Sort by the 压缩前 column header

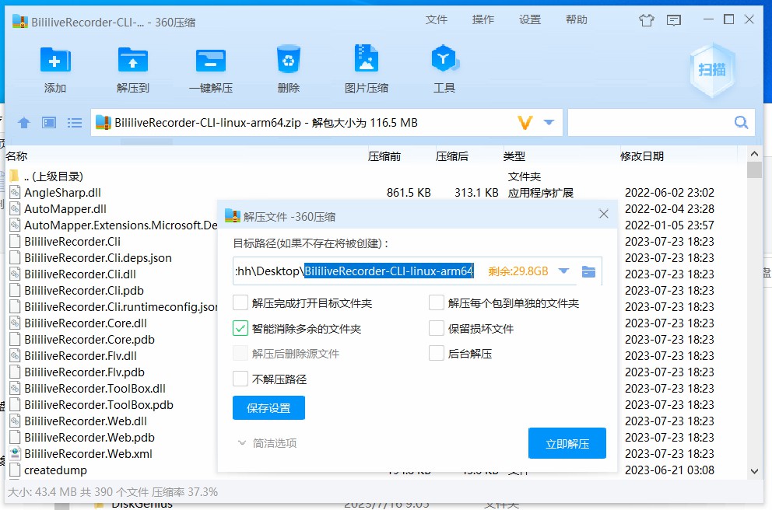pos(384,156)
